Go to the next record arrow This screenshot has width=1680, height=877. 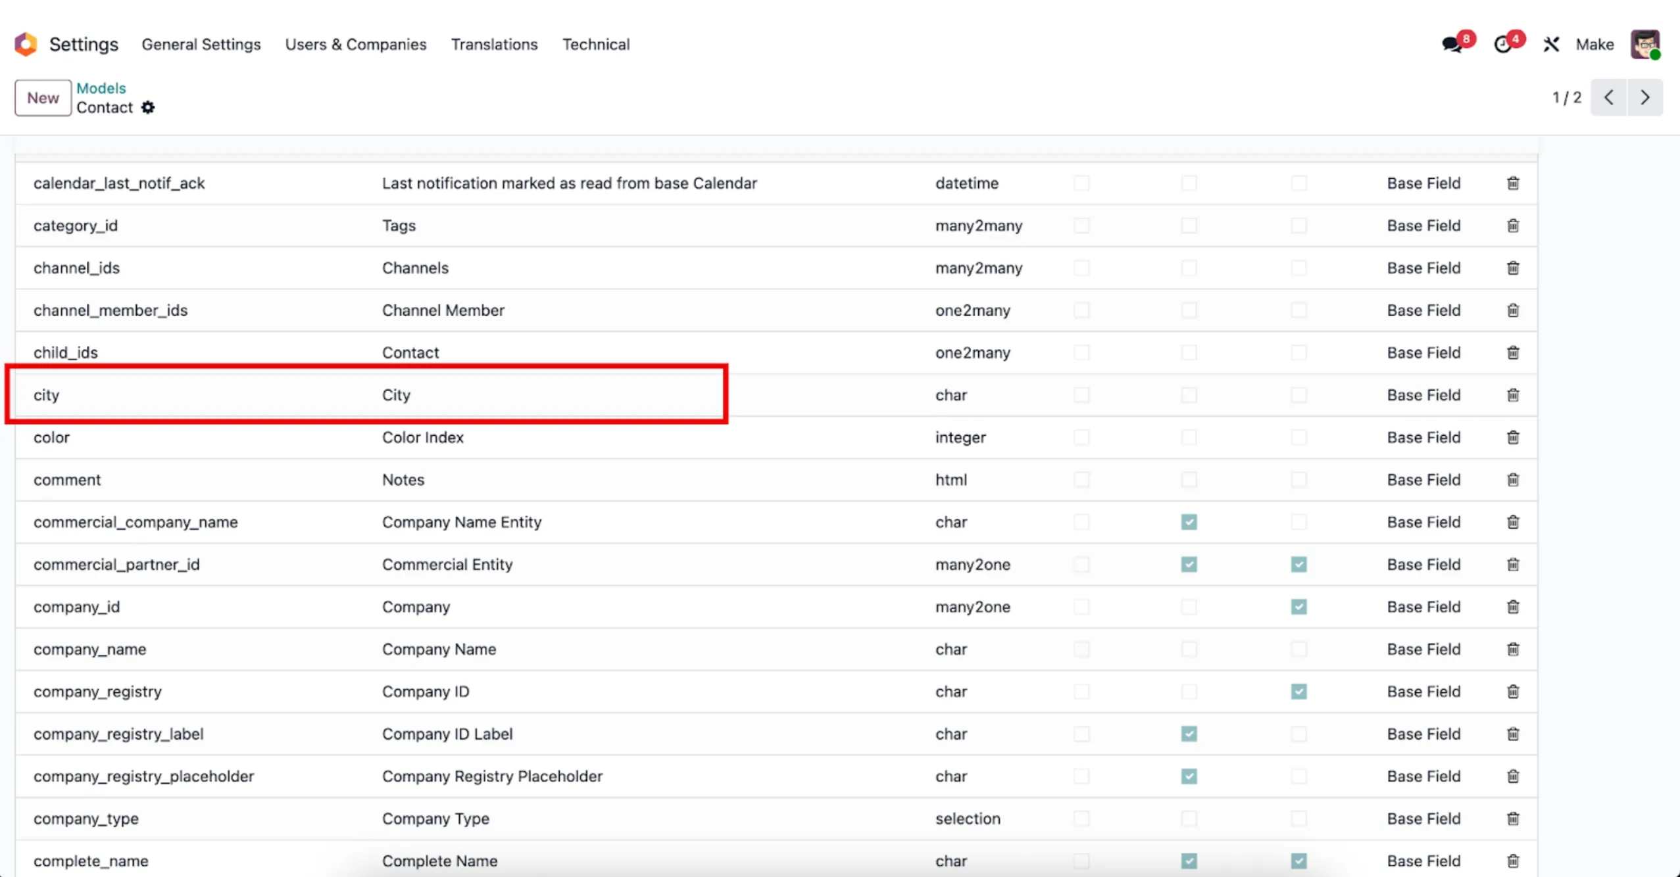pos(1645,97)
